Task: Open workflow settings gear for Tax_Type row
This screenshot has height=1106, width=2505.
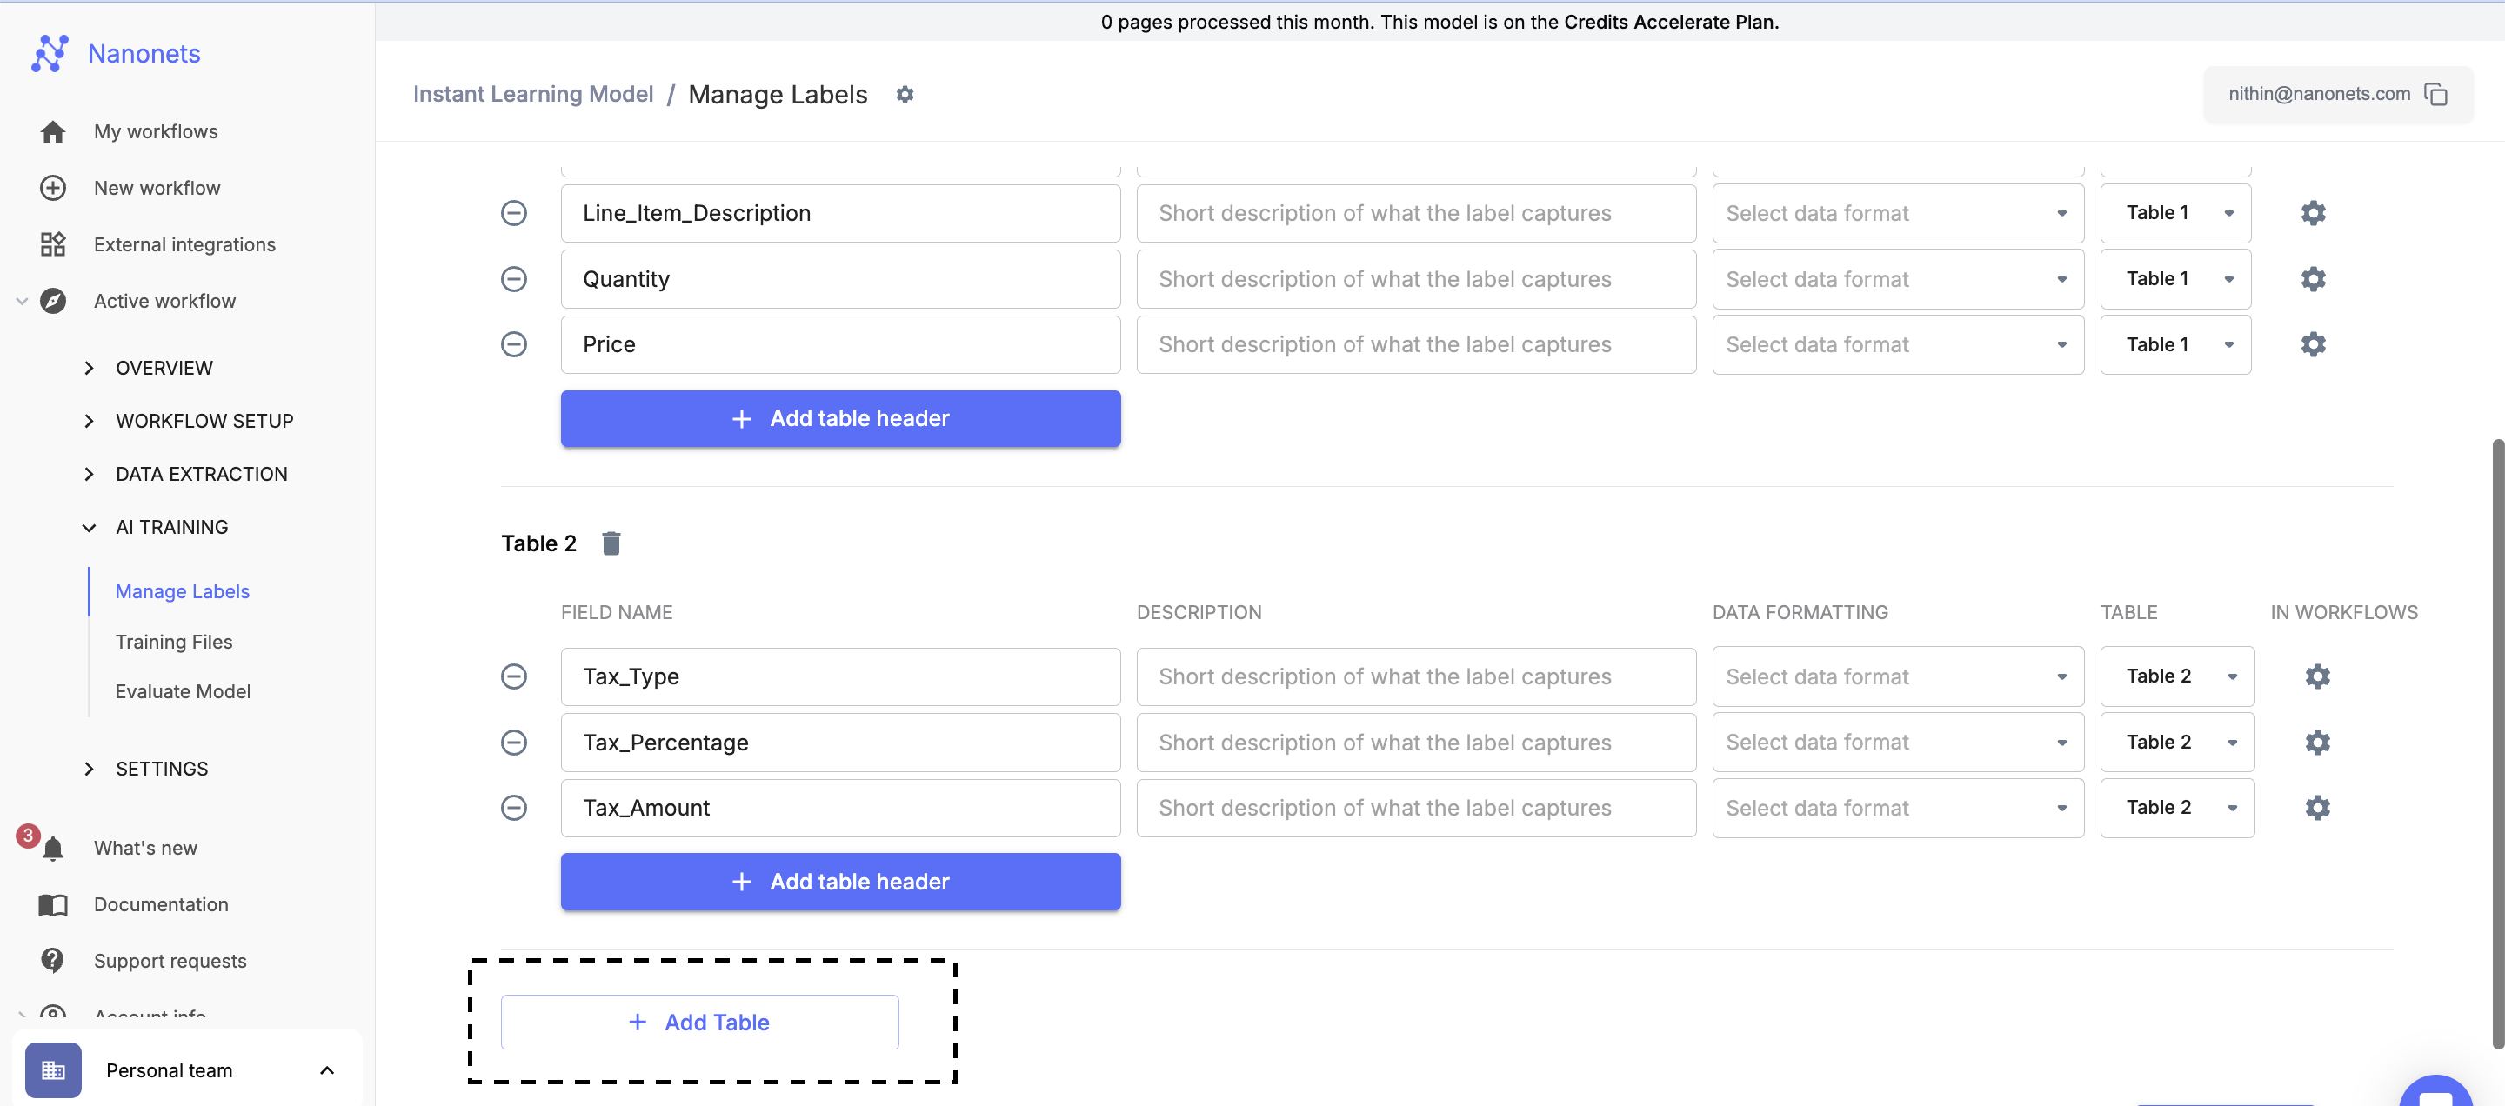Action: [x=2317, y=676]
